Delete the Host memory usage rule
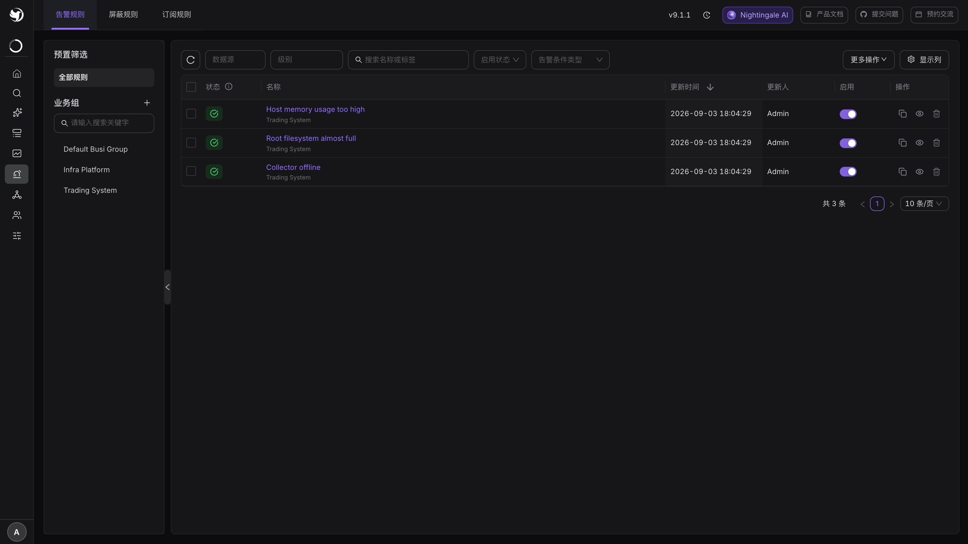 [937, 114]
